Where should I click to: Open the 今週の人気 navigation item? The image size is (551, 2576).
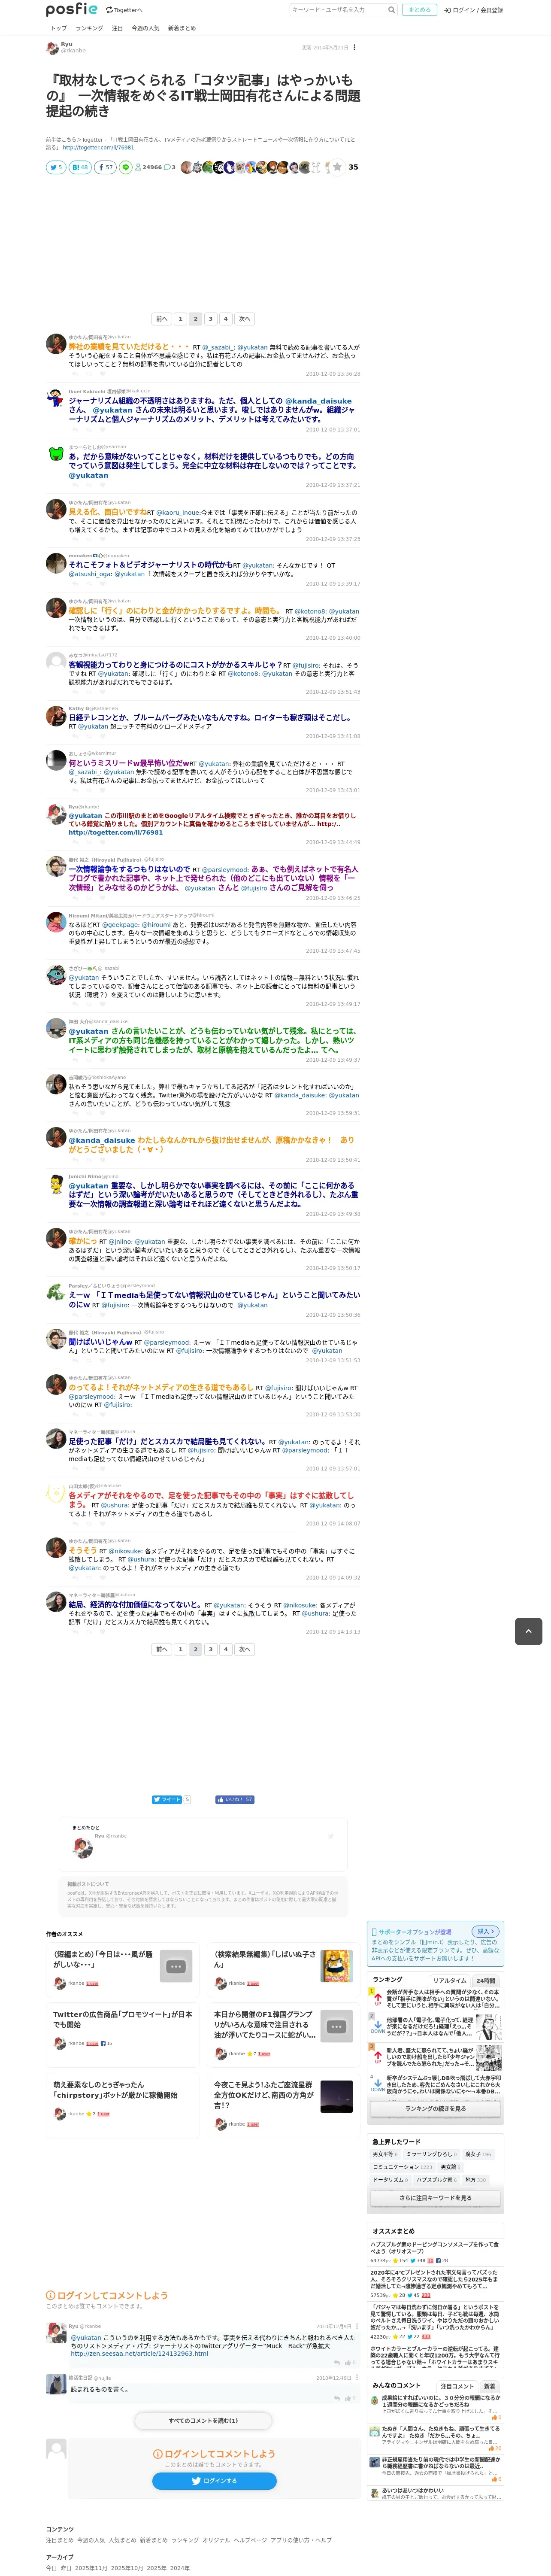(145, 28)
